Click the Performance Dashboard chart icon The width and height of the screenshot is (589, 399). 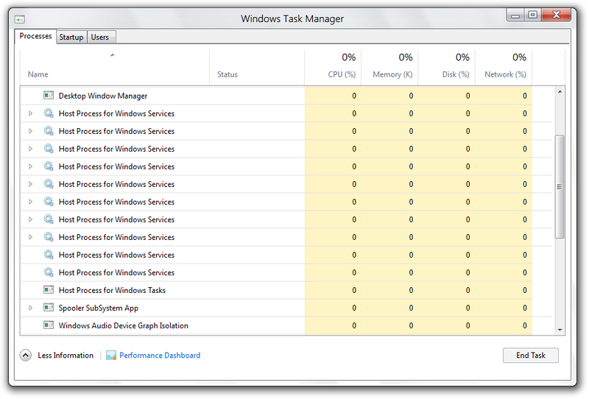[x=111, y=355]
